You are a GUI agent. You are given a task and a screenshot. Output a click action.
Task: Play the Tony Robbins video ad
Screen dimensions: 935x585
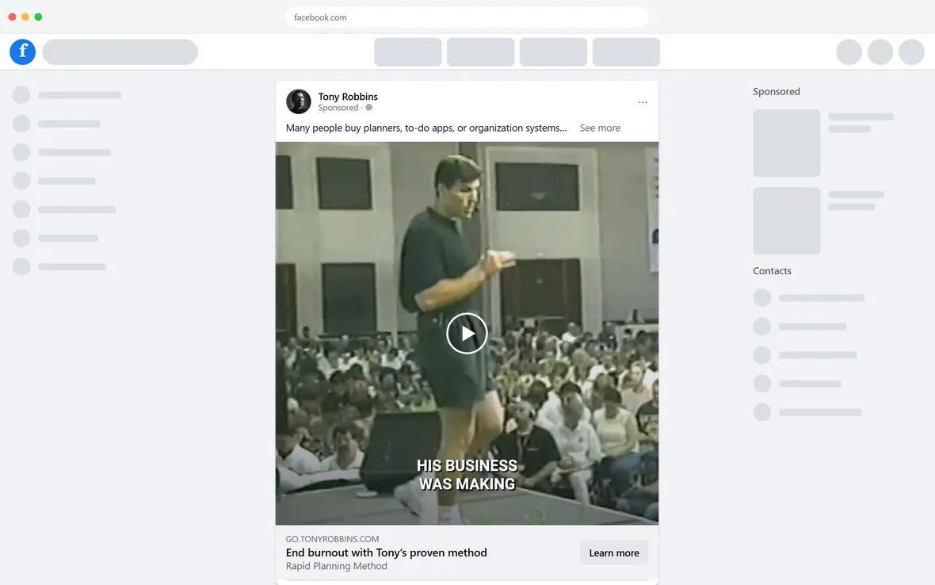[x=467, y=334]
